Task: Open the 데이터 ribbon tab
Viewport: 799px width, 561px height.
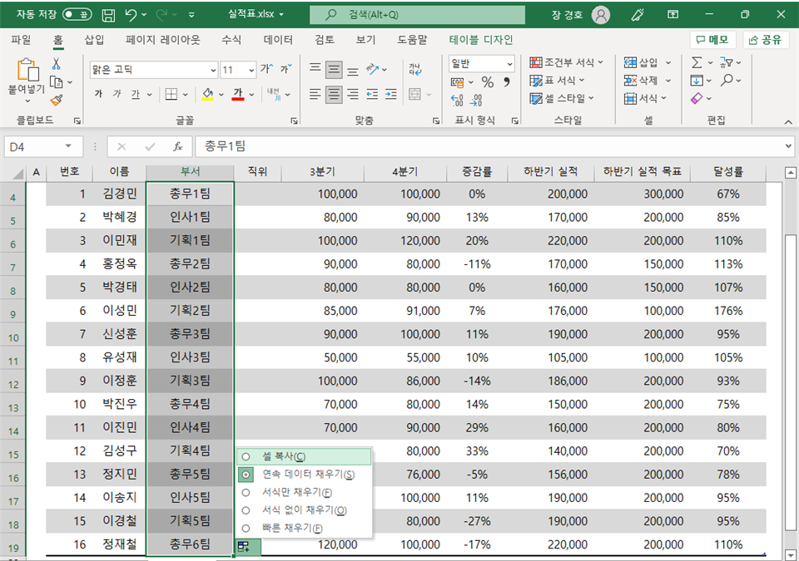Action: tap(278, 40)
